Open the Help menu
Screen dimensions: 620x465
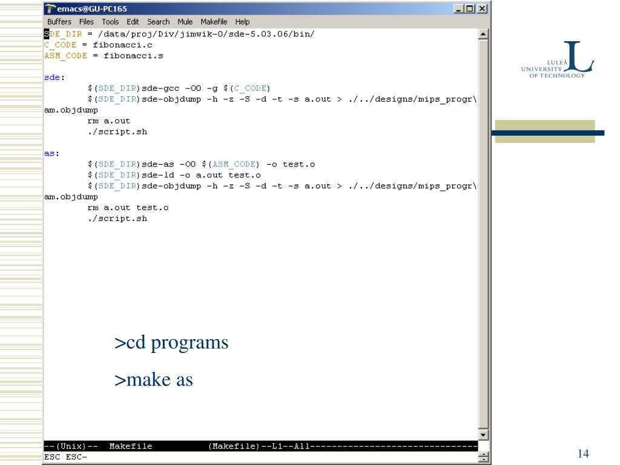(242, 22)
